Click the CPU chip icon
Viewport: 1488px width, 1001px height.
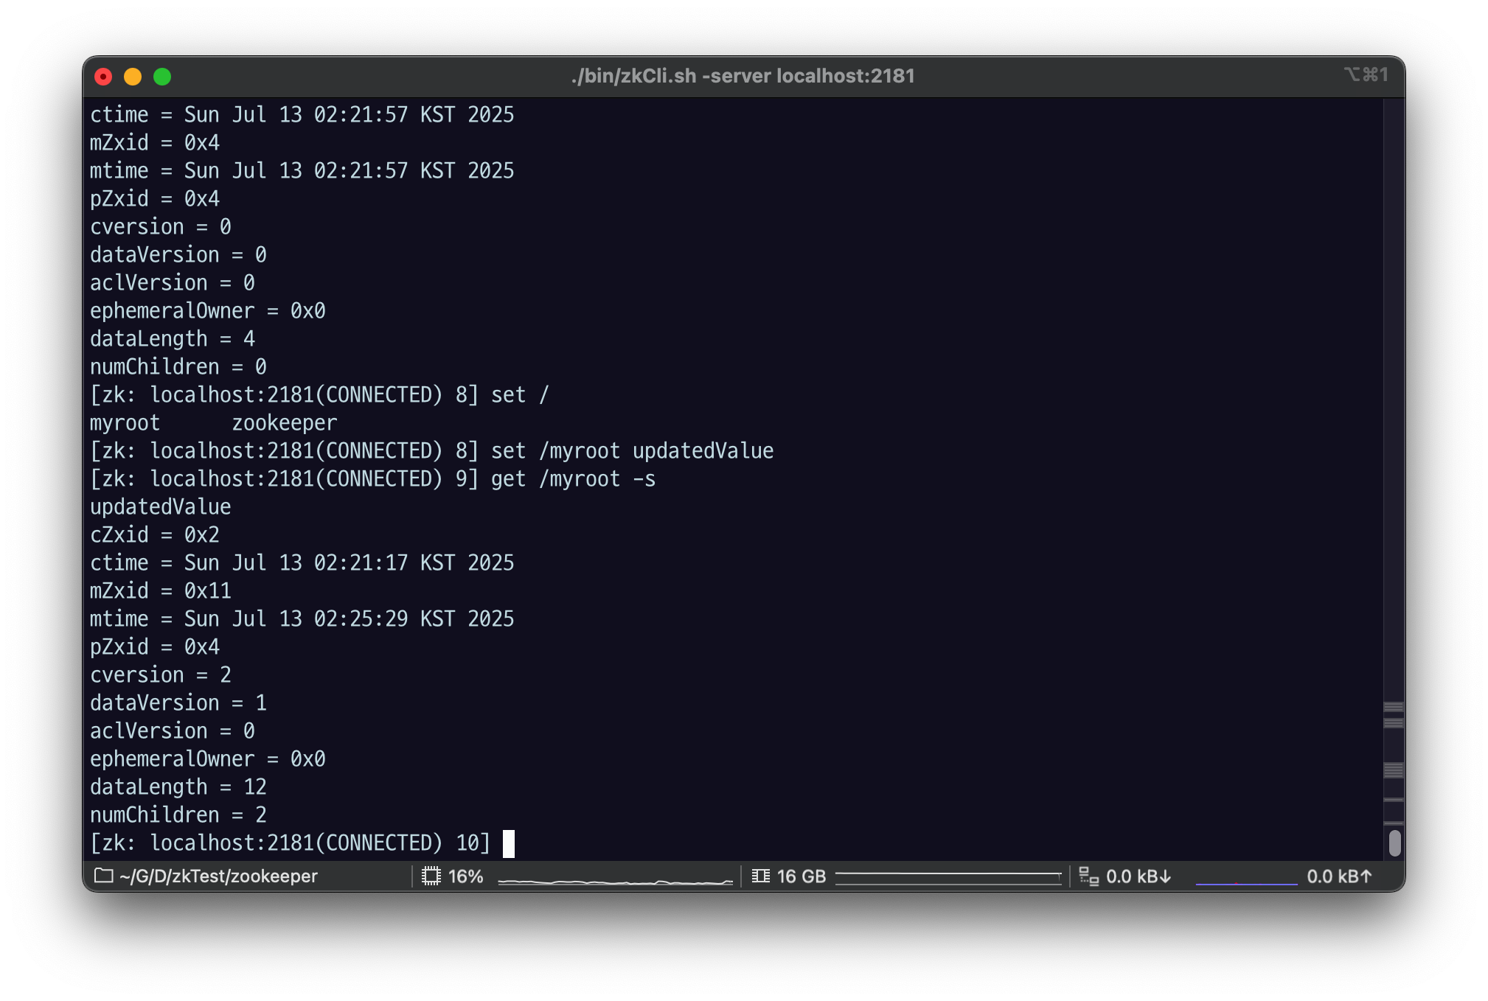click(x=431, y=876)
